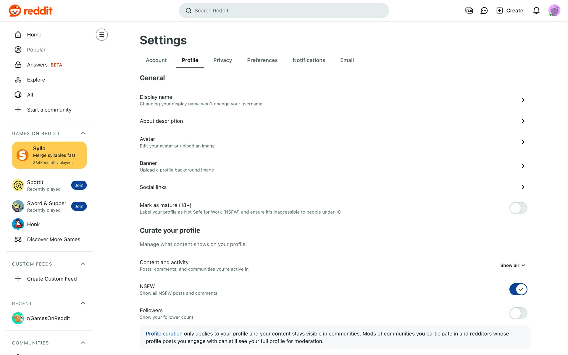
Task: Switch to the Privacy settings tab
Action: pyautogui.click(x=222, y=60)
